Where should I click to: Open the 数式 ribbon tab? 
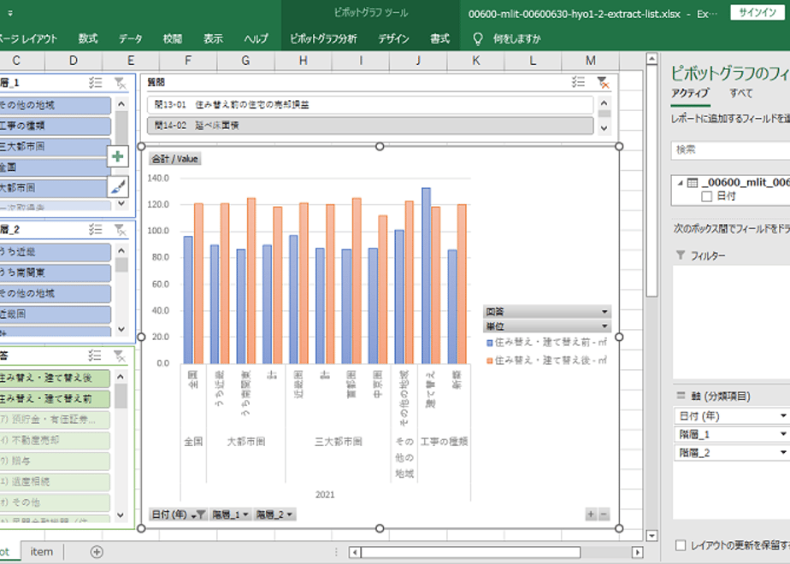[88, 38]
